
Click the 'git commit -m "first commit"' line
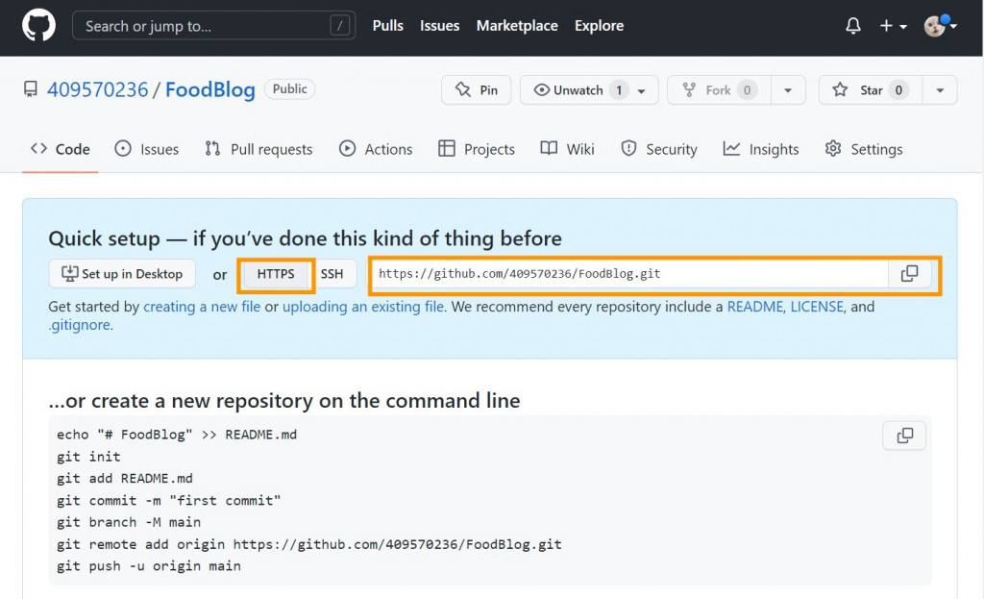pos(169,500)
